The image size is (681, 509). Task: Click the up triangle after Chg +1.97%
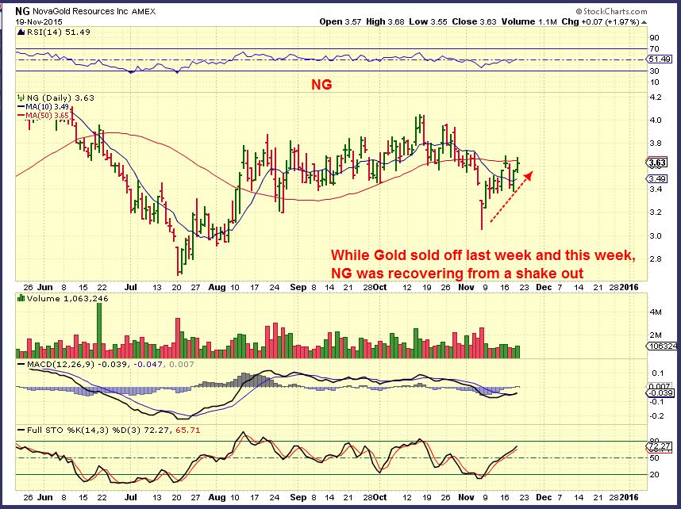(644, 21)
